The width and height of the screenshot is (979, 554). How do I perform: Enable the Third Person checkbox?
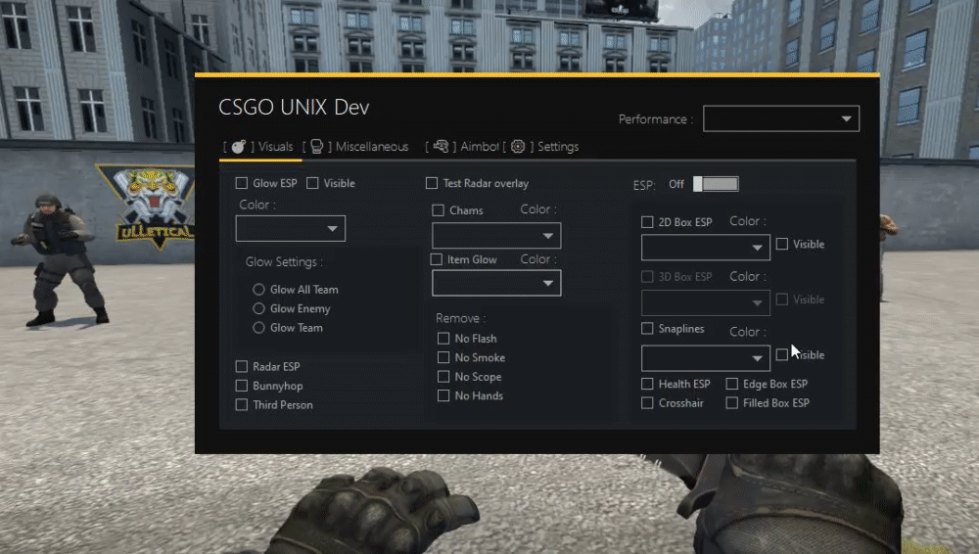click(x=242, y=404)
